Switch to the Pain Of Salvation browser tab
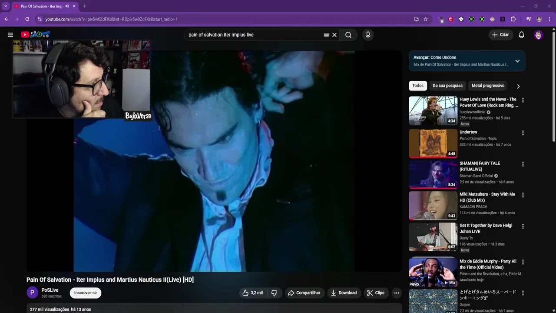The image size is (556, 313). [x=41, y=6]
